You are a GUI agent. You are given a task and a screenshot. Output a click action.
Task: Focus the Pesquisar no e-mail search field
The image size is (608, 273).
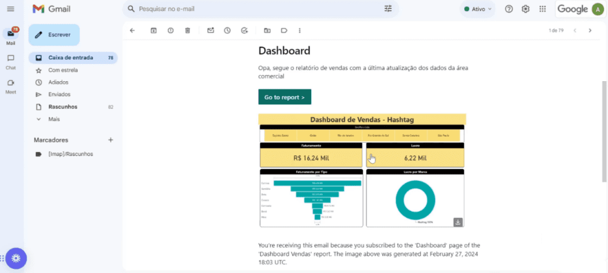coord(260,9)
